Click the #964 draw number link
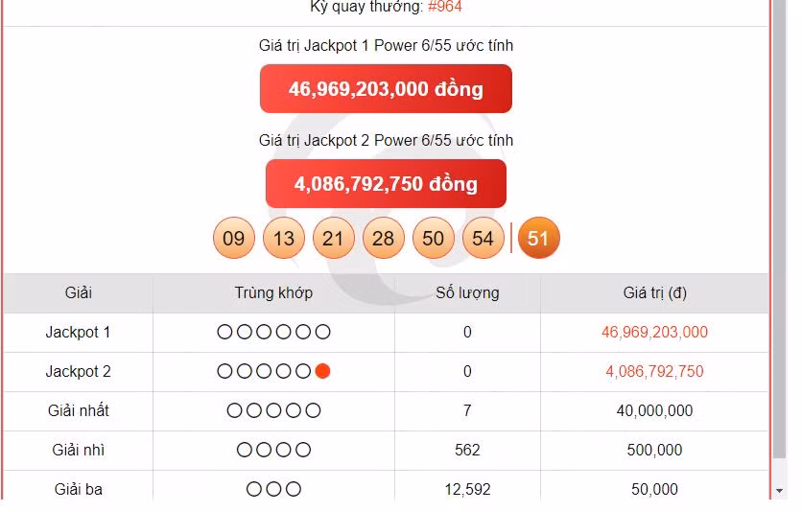802x512 pixels. tap(445, 7)
